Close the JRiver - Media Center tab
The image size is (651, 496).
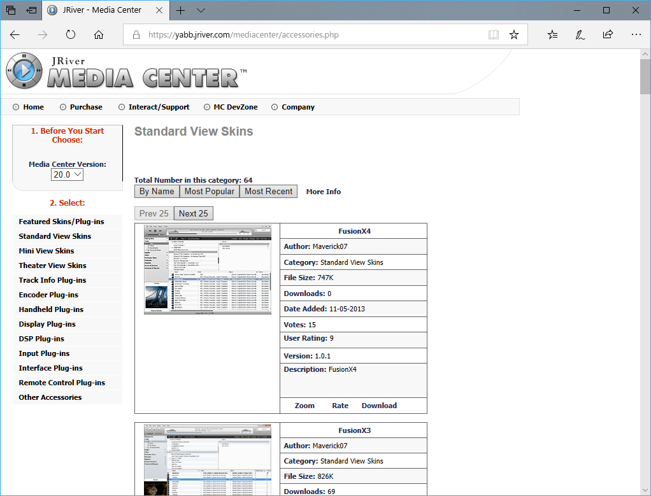pos(159,10)
